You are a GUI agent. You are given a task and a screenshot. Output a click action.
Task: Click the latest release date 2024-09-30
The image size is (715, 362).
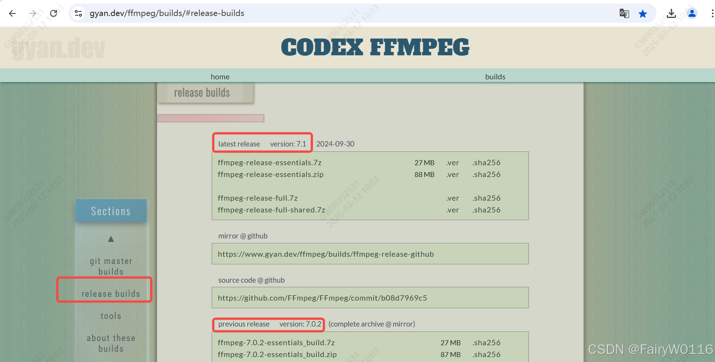[x=335, y=144]
